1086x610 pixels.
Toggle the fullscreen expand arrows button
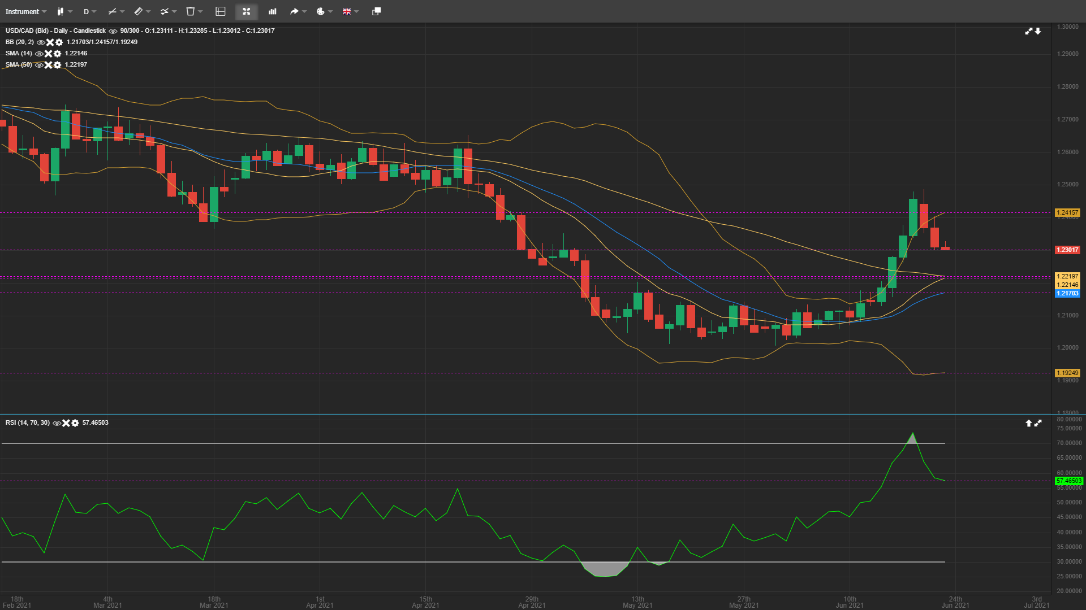tap(247, 11)
